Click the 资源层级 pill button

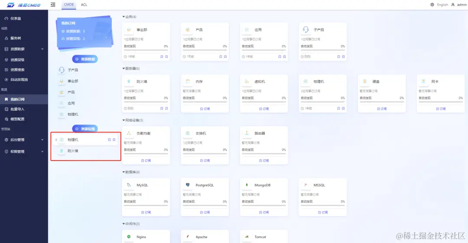click(85, 129)
